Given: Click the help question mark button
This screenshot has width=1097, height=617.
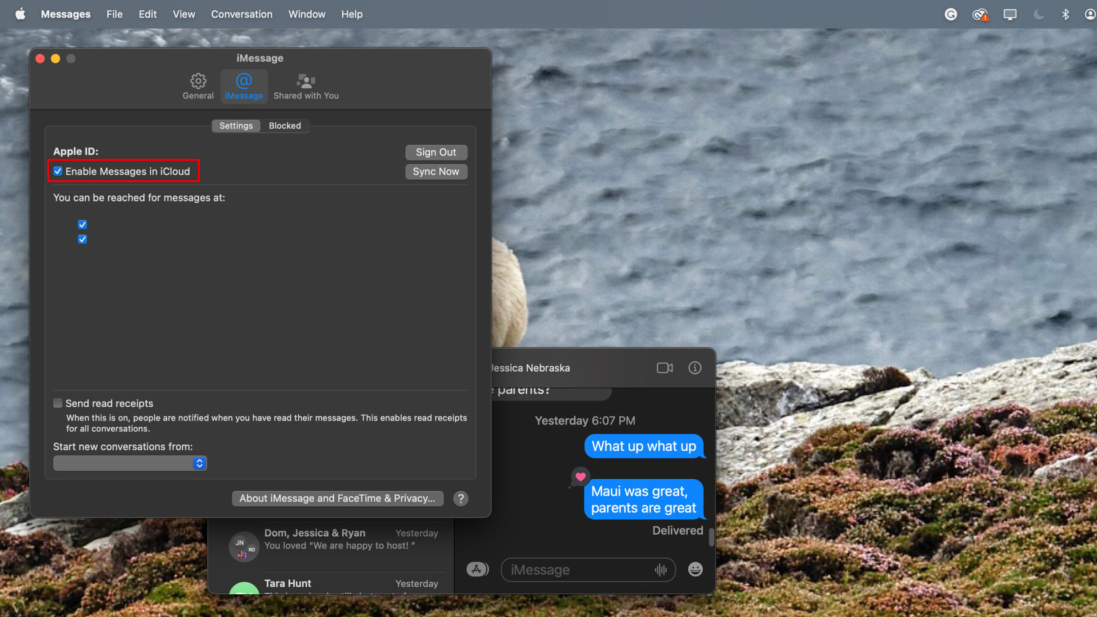Looking at the screenshot, I should (x=461, y=499).
